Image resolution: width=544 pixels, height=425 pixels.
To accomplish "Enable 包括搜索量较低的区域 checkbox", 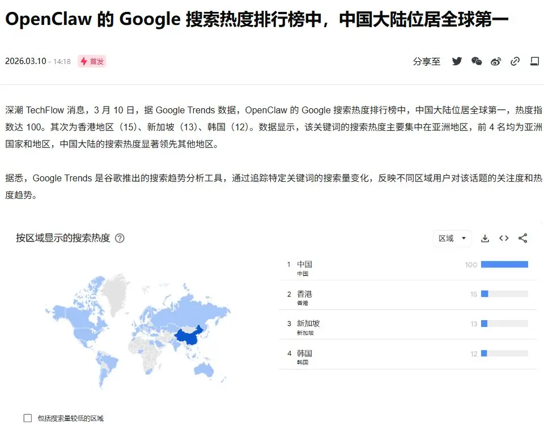I will pyautogui.click(x=28, y=418).
